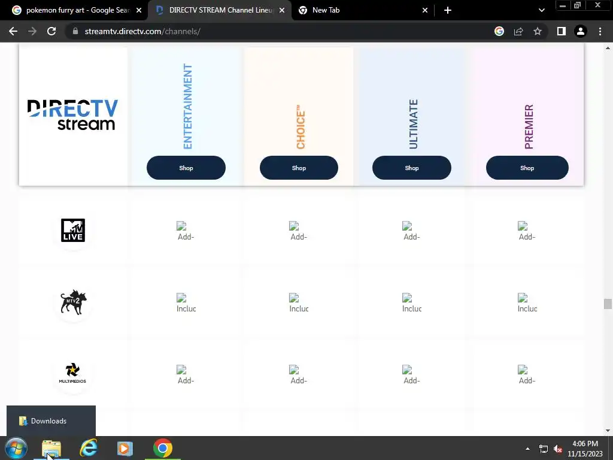Click MTV Live add-on icon under Ultimate

[x=412, y=231]
